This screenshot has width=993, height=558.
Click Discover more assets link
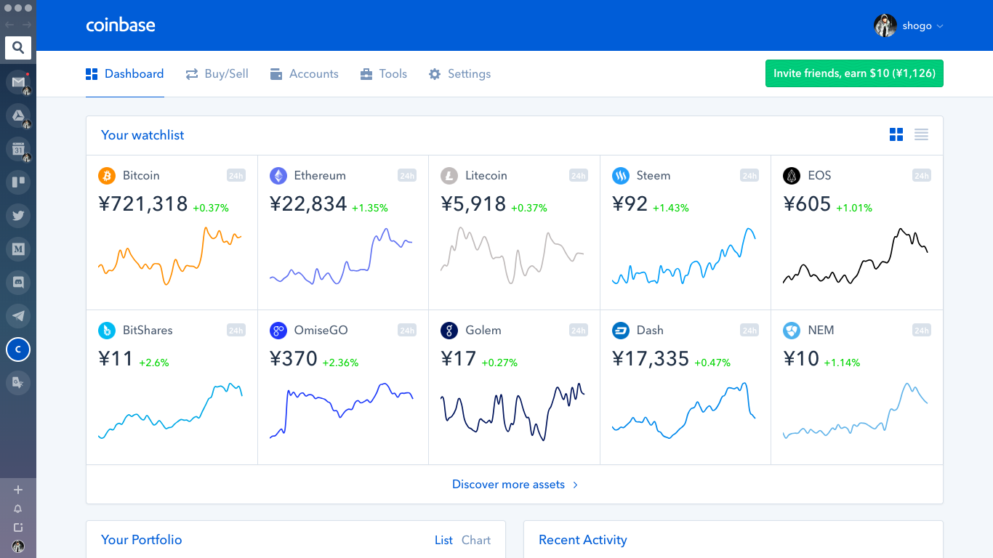pyautogui.click(x=515, y=485)
